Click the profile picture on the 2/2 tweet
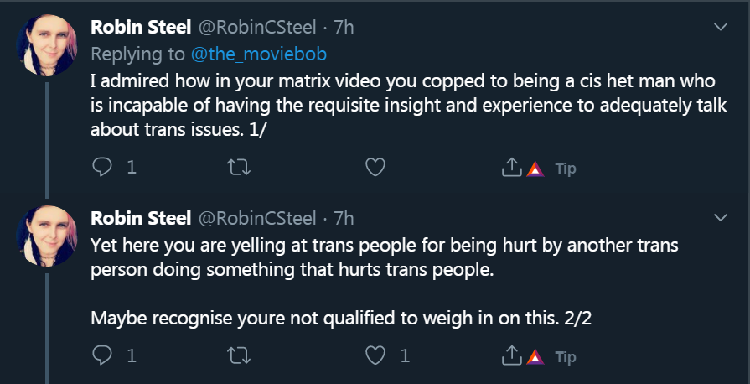 pos(48,236)
